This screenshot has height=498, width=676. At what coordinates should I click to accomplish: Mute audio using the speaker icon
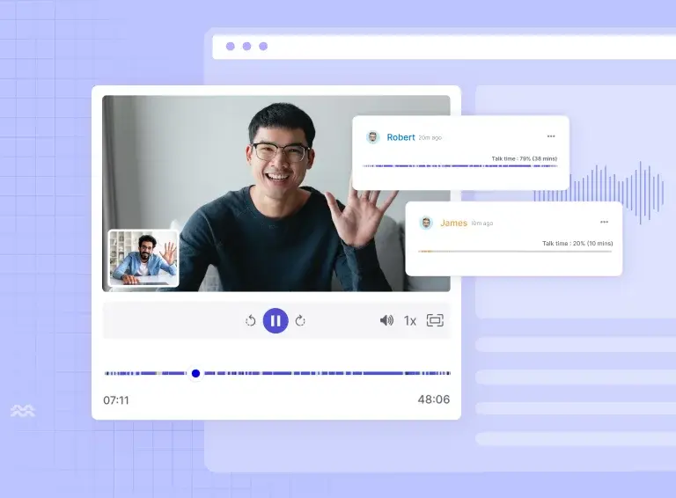point(386,321)
